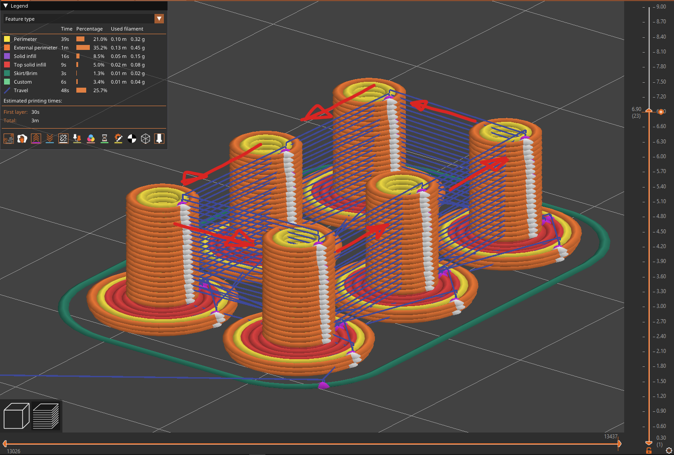Click horizontal slider left thumb at 13026
Viewport: 674px width, 455px height.
[4, 444]
